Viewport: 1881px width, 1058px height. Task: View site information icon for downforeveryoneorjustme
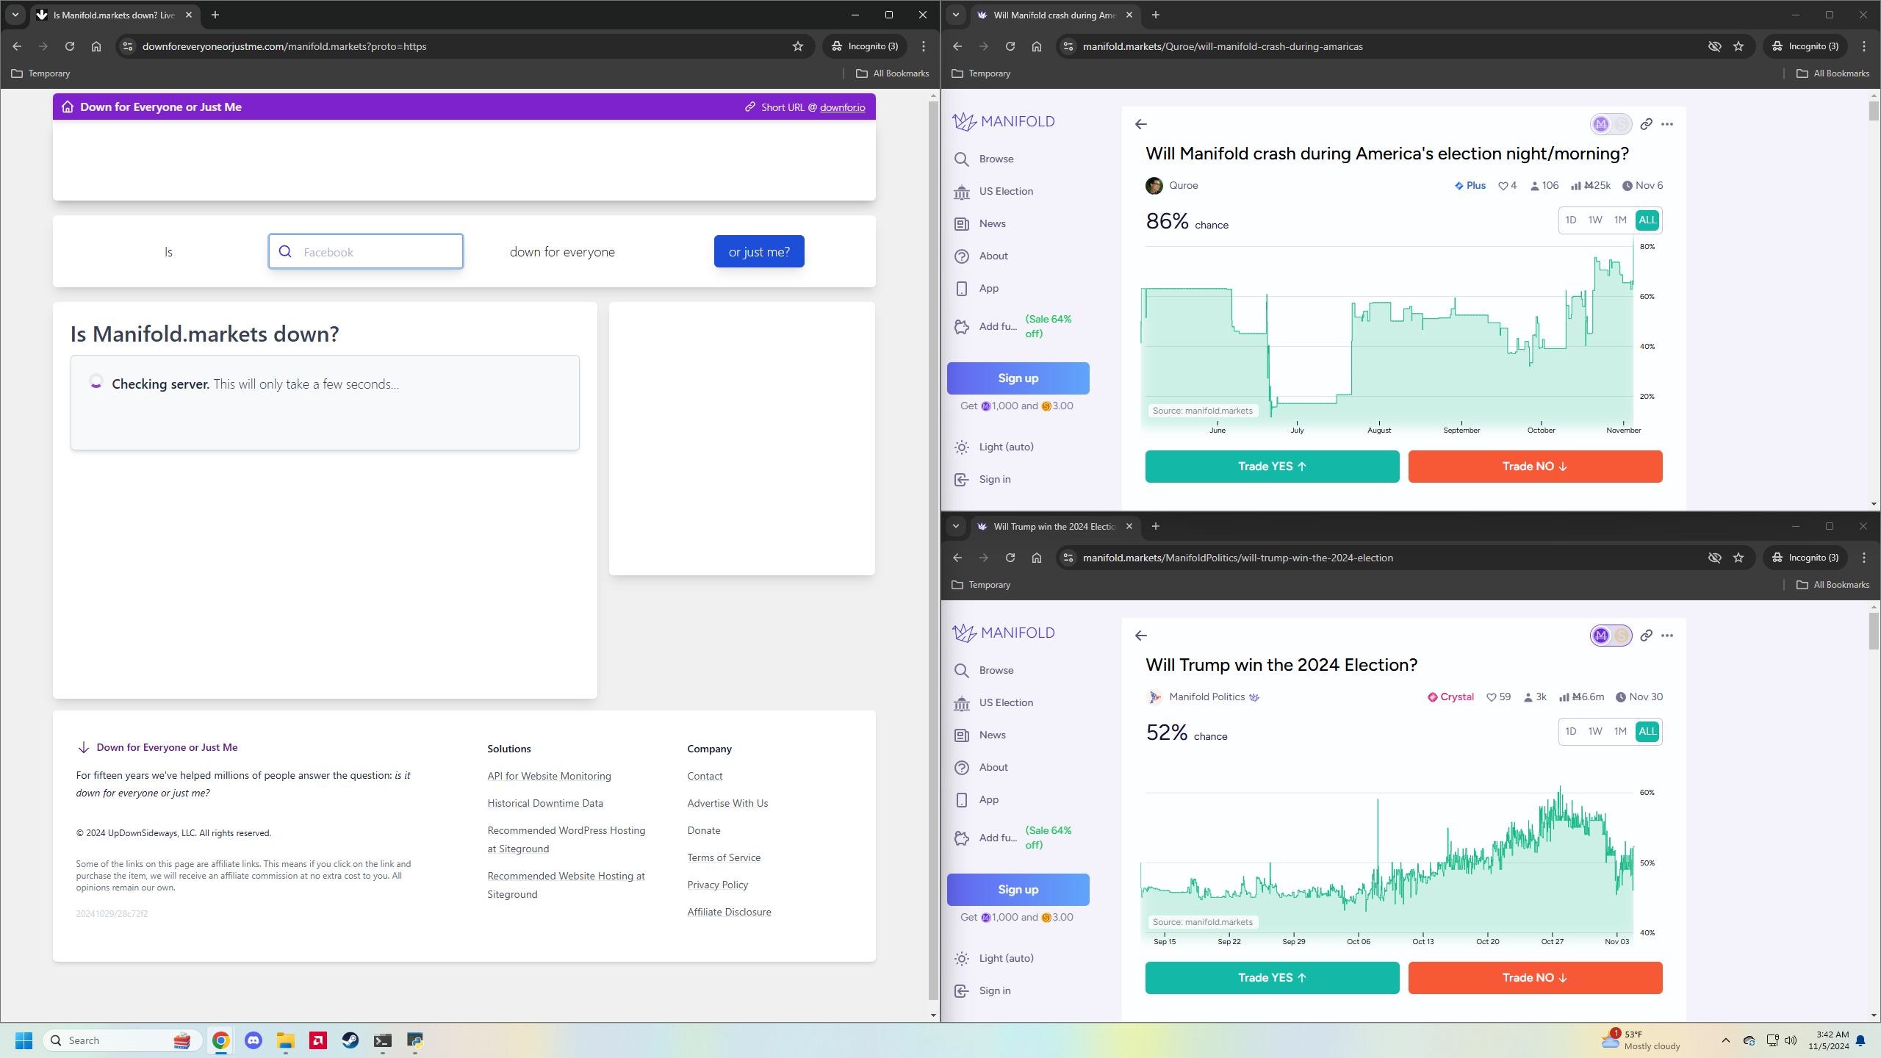tap(128, 46)
